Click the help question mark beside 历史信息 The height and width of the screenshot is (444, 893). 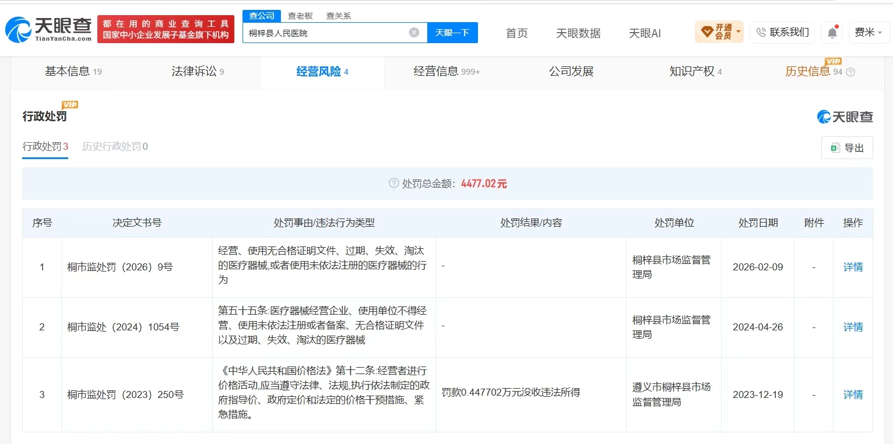tap(850, 72)
